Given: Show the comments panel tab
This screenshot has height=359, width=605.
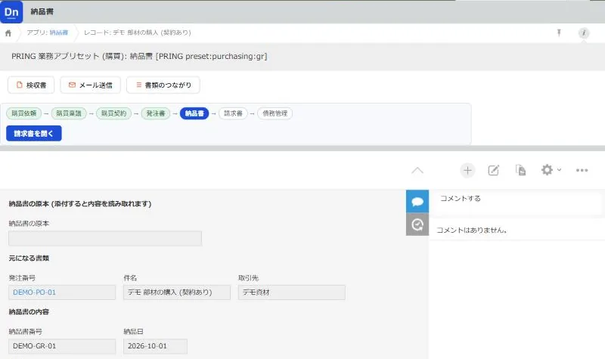Looking at the screenshot, I should [417, 201].
